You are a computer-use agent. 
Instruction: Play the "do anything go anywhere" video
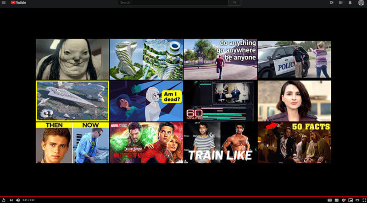click(220, 59)
